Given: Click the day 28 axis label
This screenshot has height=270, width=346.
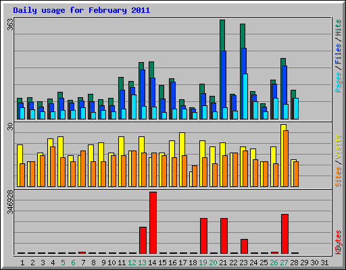Looking at the screenshot, I should [294, 263].
